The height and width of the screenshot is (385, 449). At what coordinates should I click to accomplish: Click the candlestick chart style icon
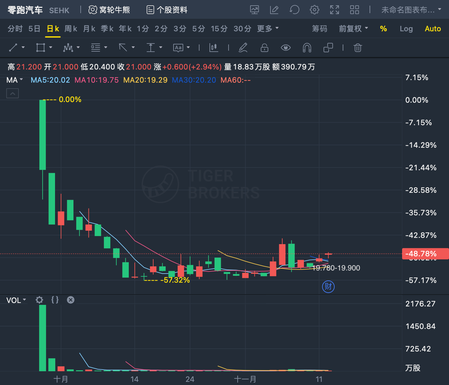click(x=214, y=48)
